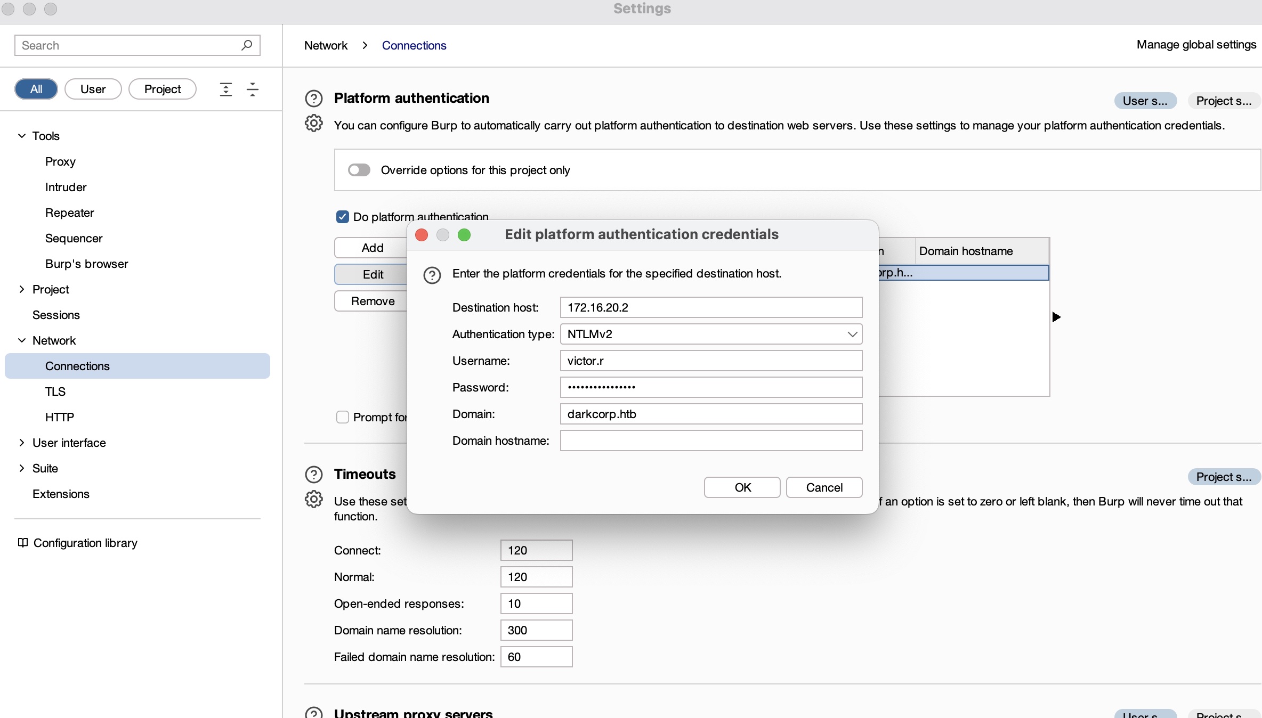
Task: Click the dialog help question icon
Action: click(432, 275)
